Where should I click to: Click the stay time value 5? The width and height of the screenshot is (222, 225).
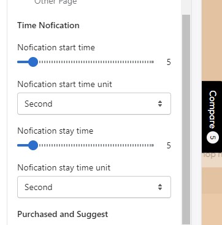tap(169, 145)
